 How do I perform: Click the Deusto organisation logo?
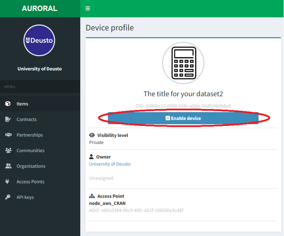point(39,40)
